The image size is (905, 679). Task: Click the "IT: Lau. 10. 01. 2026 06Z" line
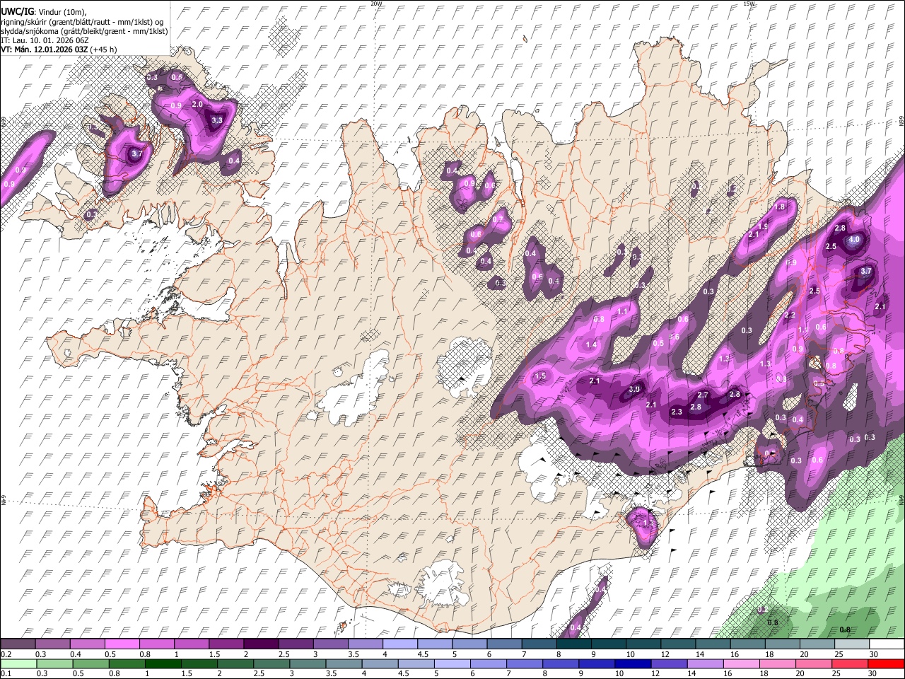pyautogui.click(x=45, y=40)
